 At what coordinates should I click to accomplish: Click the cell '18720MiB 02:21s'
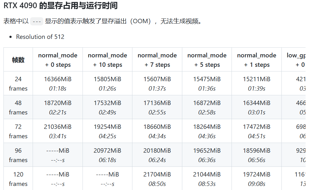58,107
